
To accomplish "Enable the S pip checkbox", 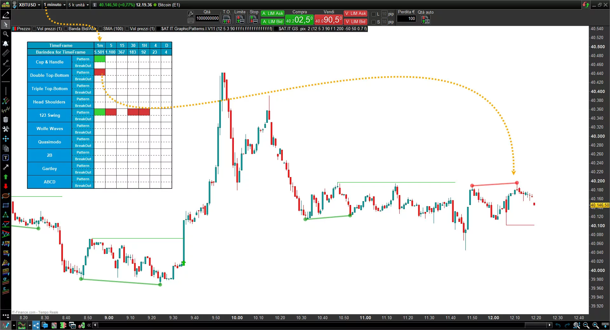I will [x=374, y=22].
